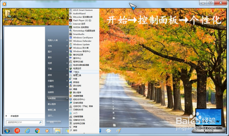Open ASUS Smart Gesture icon in list
This screenshot has width=229, height=136.
70,10
